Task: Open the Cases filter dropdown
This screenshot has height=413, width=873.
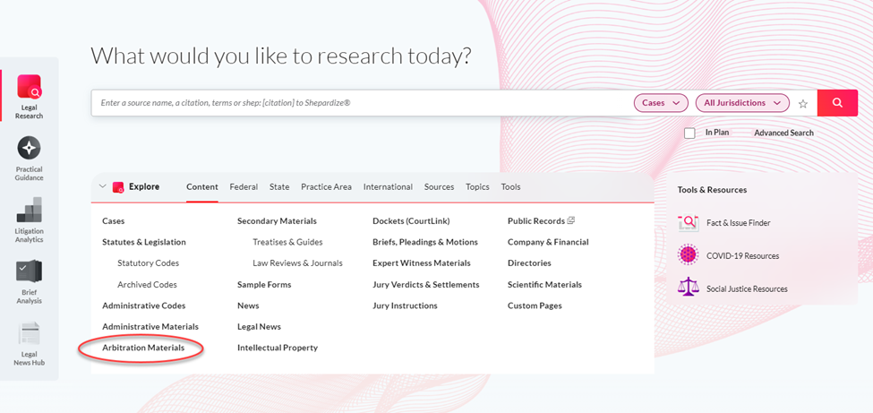Action: point(661,103)
